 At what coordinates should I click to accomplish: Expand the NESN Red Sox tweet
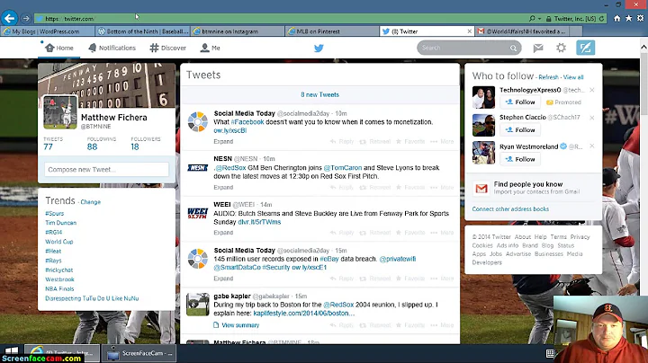[x=223, y=187]
